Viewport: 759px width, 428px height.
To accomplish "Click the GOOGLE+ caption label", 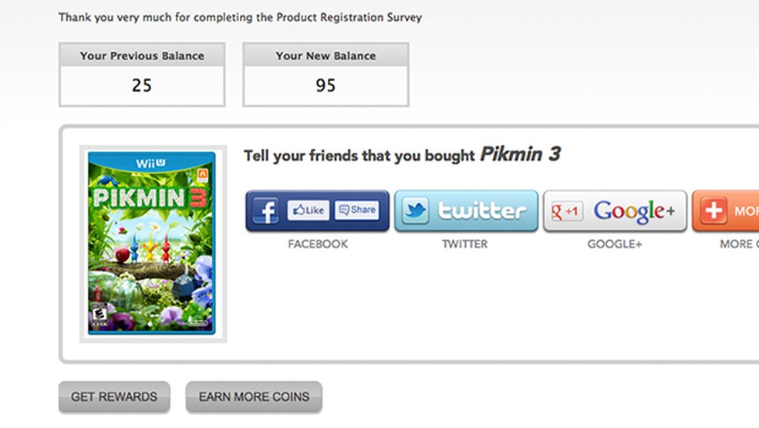I will click(x=615, y=244).
